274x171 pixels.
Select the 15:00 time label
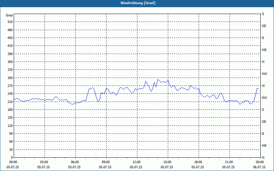pyautogui.click(x=167, y=162)
